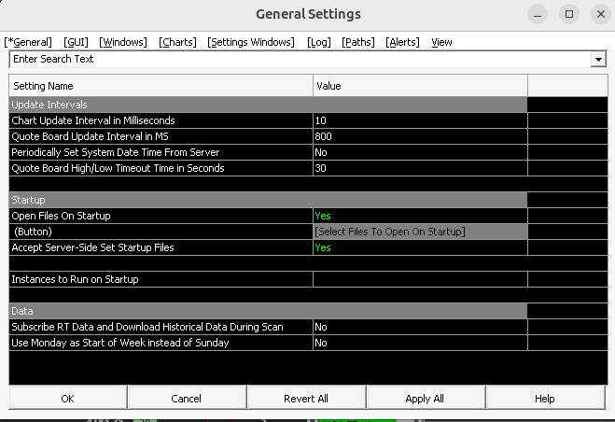Click the Setting Name column header
Image resolution: width=615 pixels, height=422 pixels.
click(x=161, y=86)
